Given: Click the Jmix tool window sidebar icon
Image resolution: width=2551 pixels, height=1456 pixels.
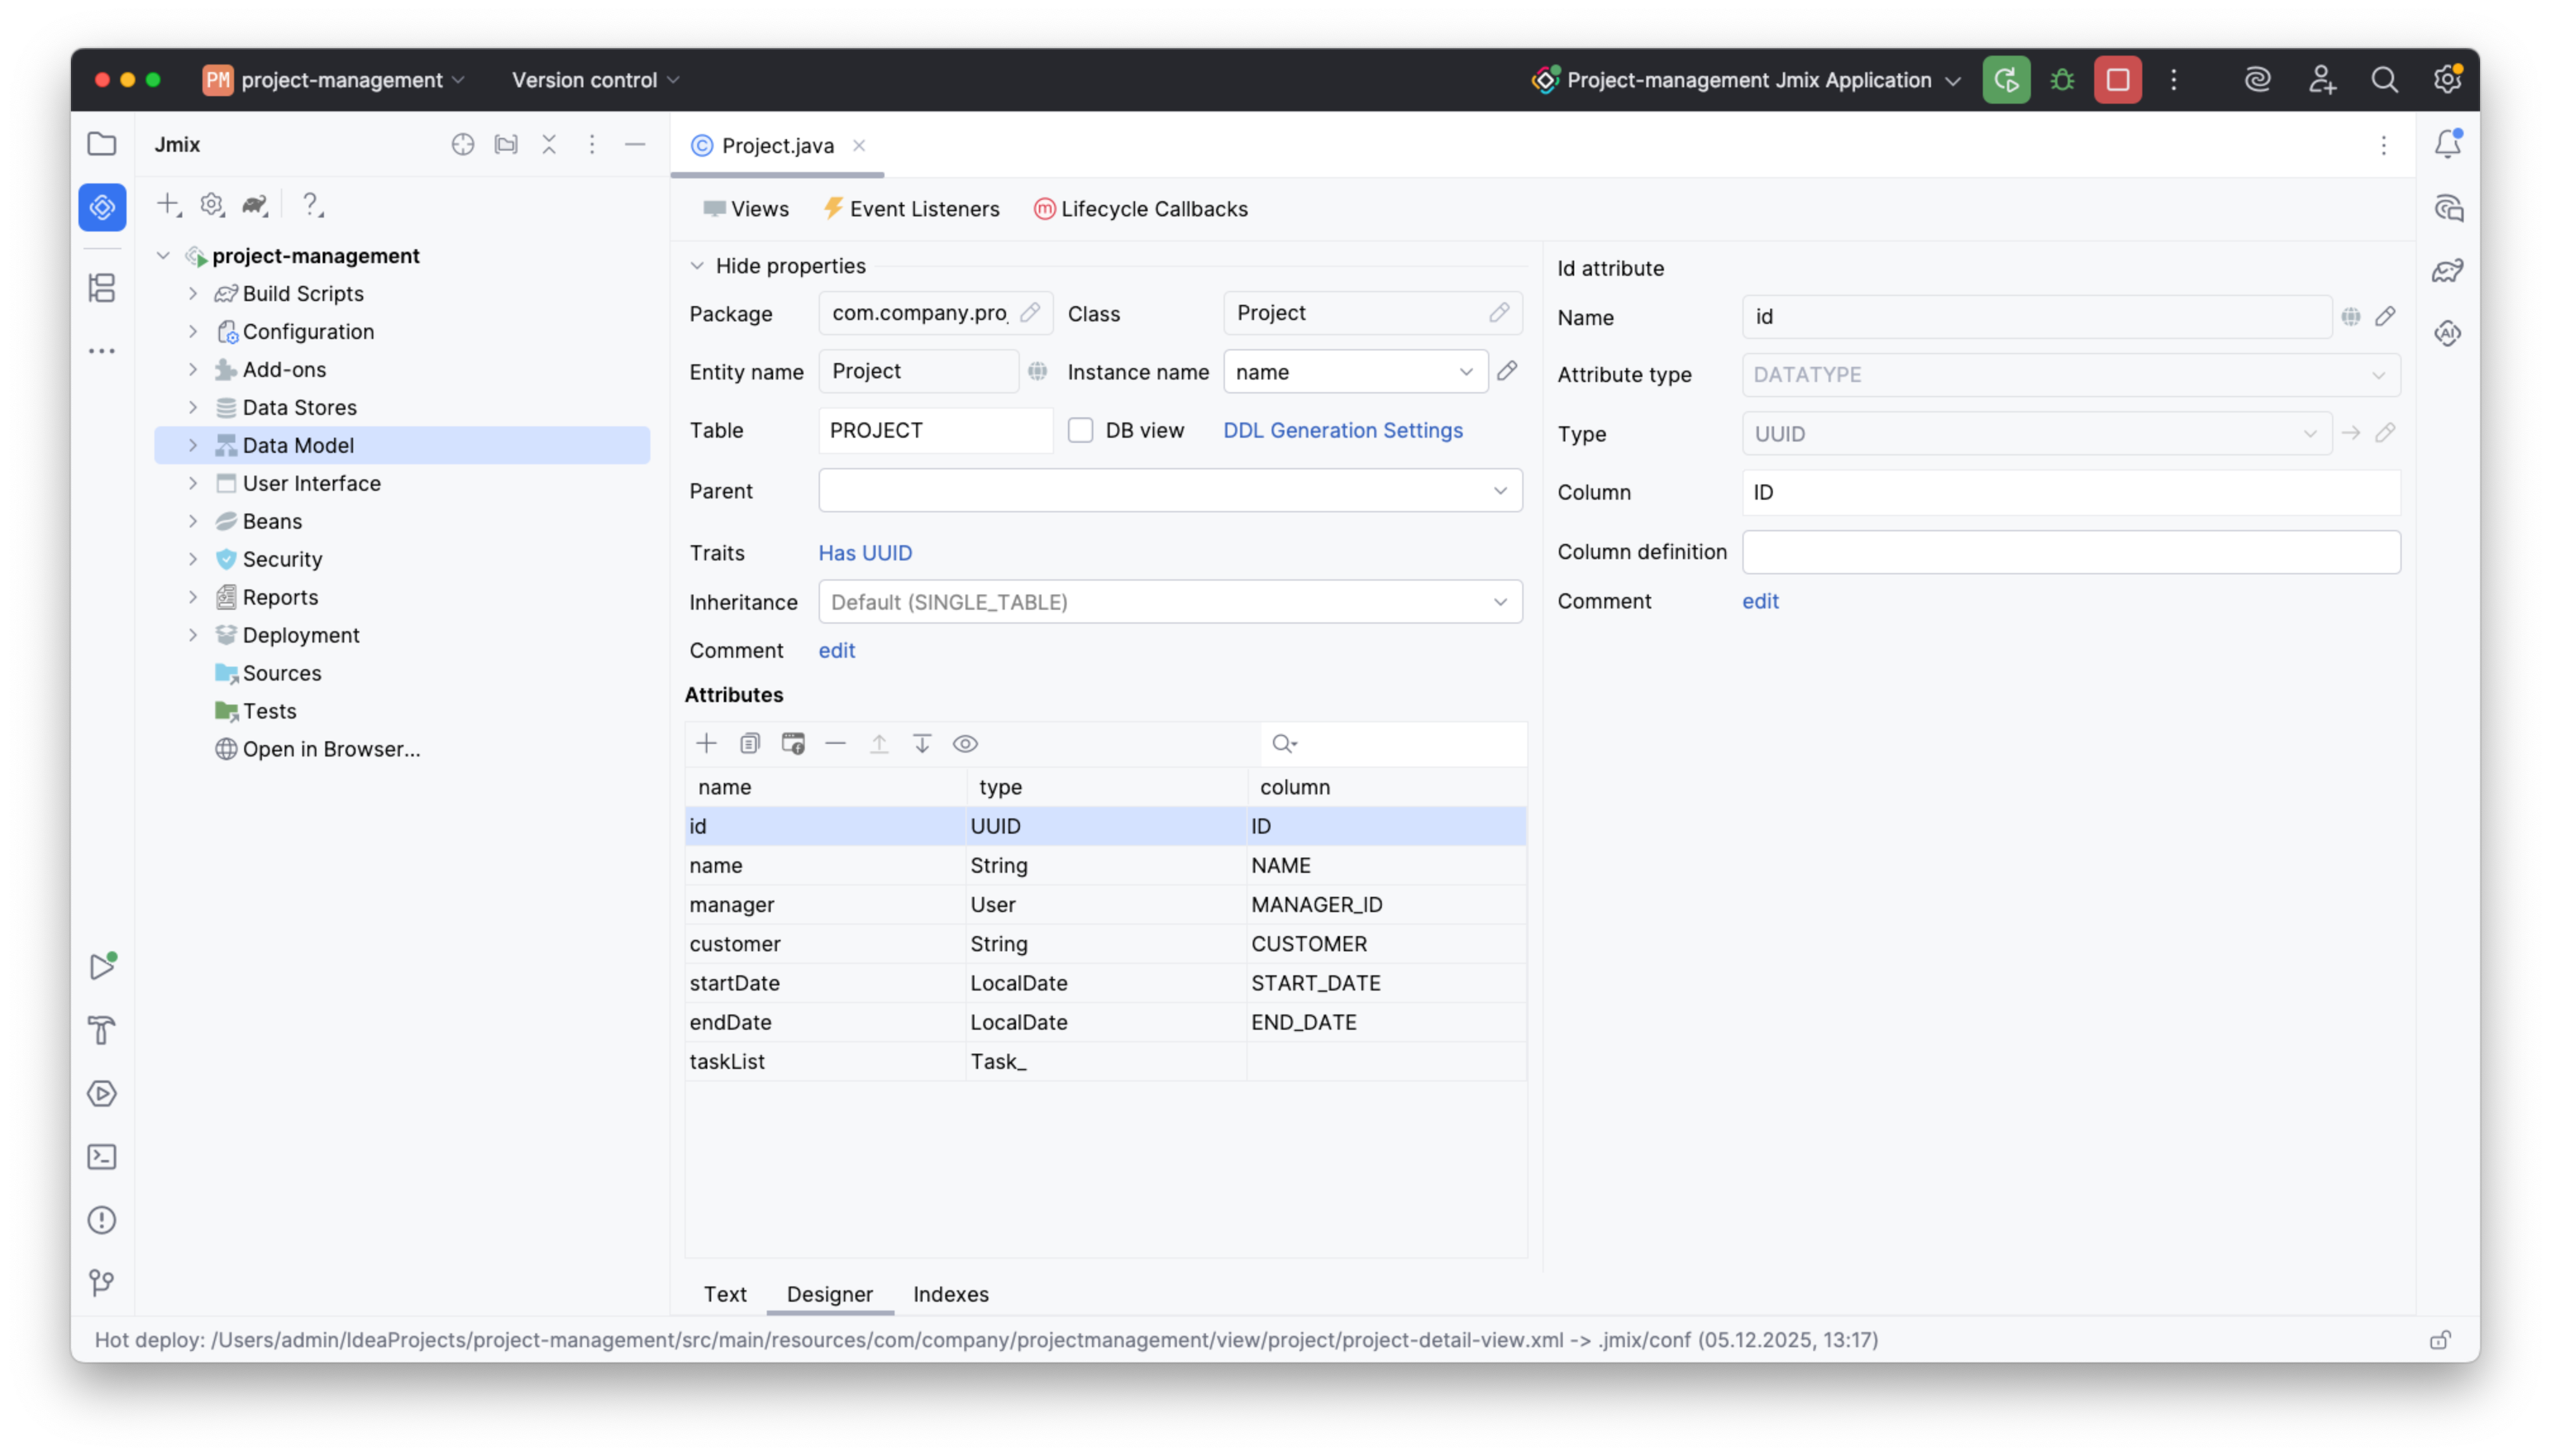Looking at the screenshot, I should pyautogui.click(x=102, y=207).
